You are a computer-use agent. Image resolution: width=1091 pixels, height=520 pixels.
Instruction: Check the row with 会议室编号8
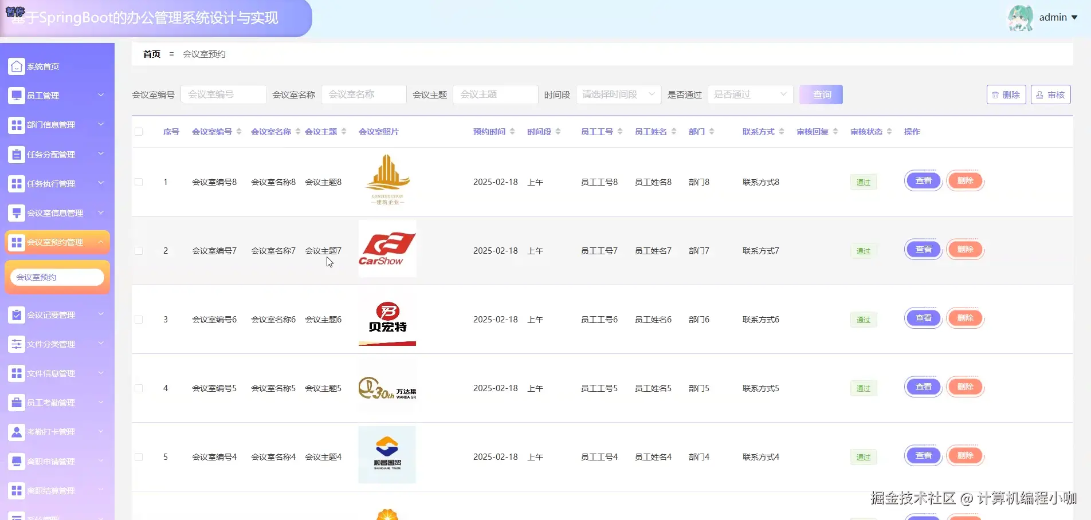click(x=139, y=182)
